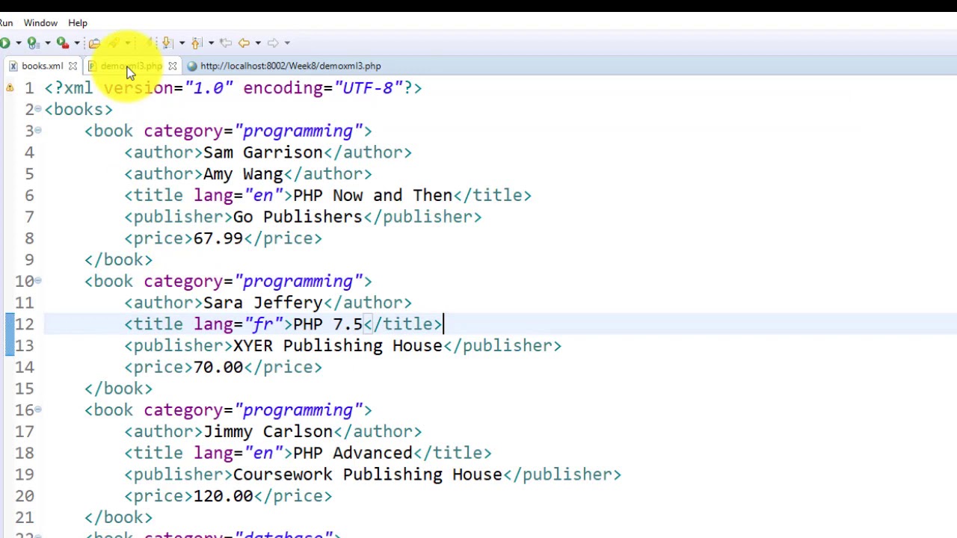Click the closing book tag on line 21
Image resolution: width=957 pixels, height=538 pixels.
click(118, 518)
